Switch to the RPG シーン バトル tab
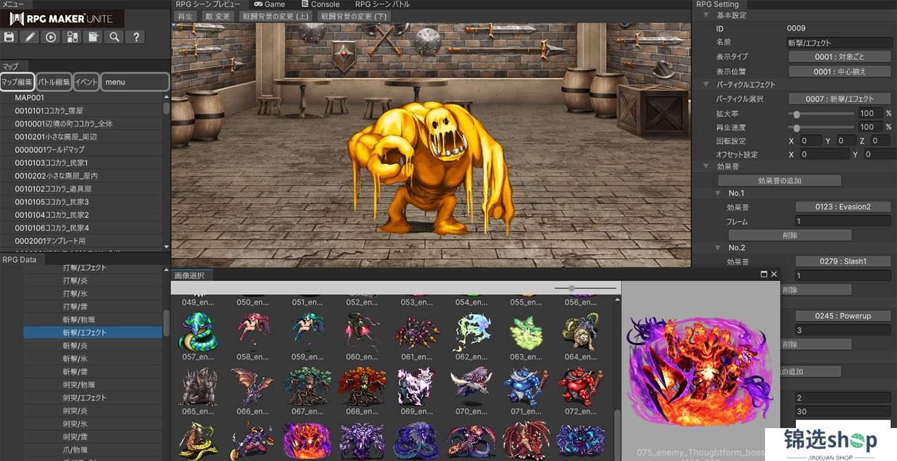Viewport: 897px width, 461px height. pos(383,4)
